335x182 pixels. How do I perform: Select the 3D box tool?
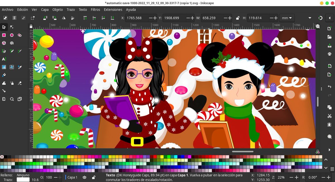point(4,43)
